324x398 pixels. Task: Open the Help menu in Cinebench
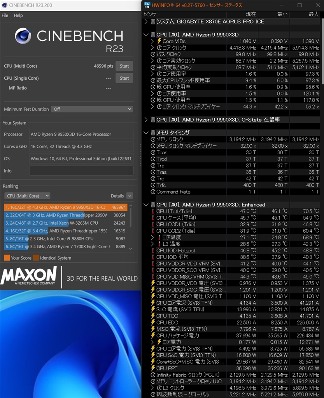coord(18,15)
